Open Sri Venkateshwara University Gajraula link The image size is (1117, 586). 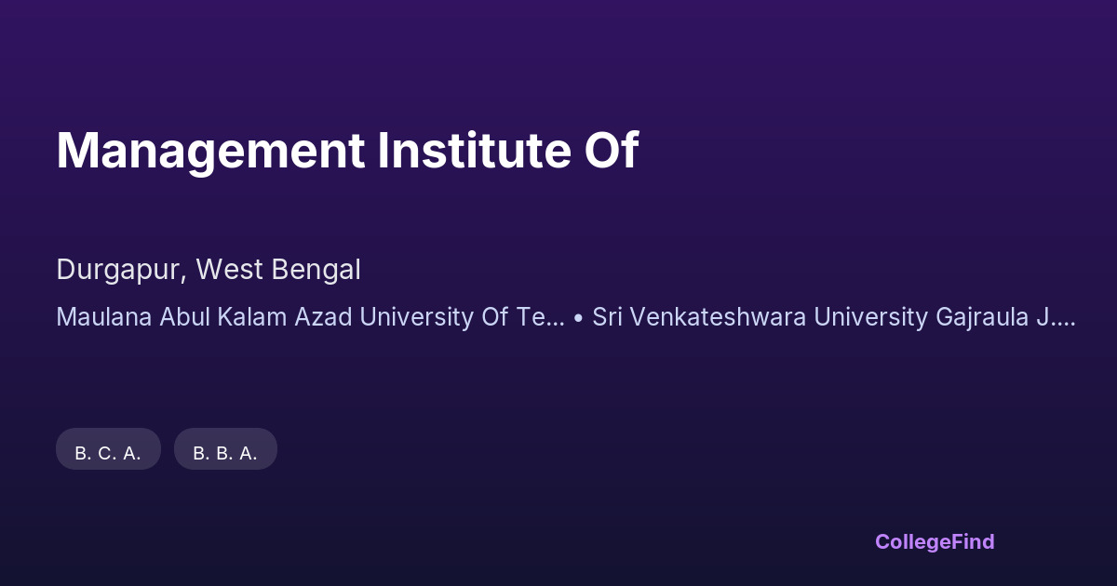834,317
